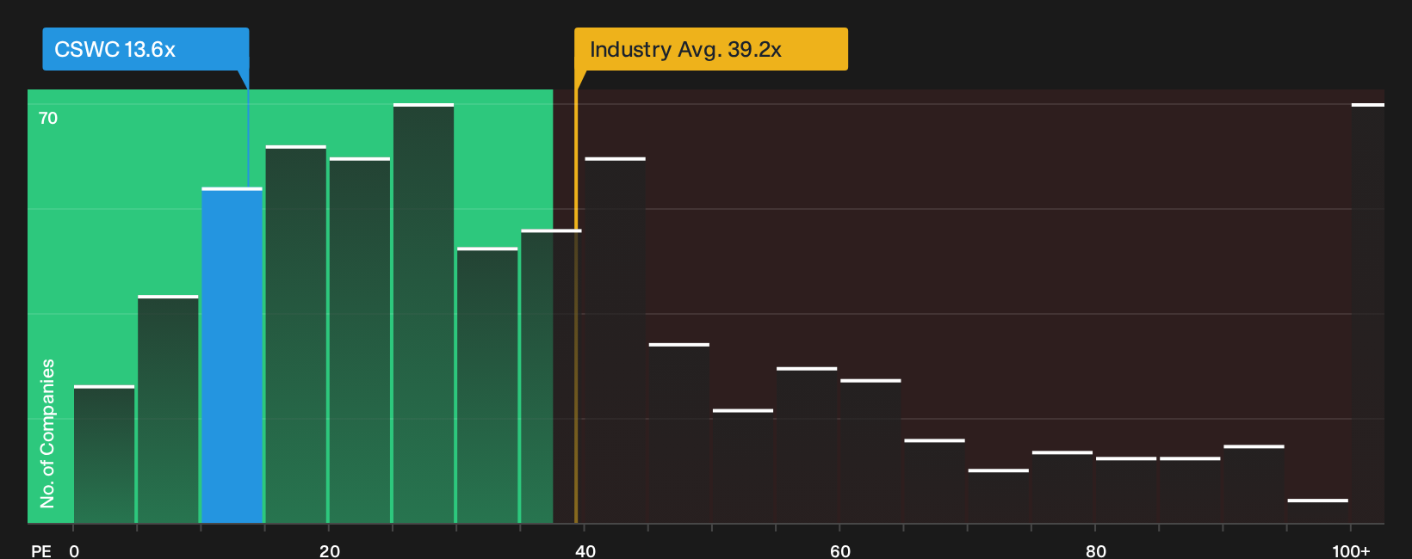Click the bar for PE 90–95
1412x559 pixels.
tap(1254, 484)
